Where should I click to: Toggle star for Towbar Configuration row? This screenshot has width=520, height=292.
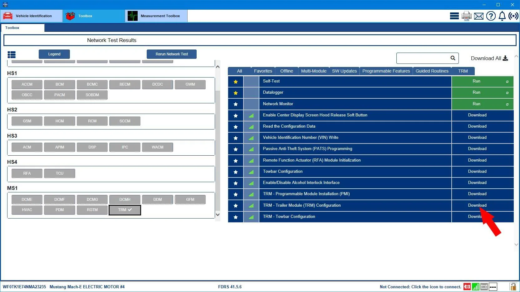click(236, 172)
